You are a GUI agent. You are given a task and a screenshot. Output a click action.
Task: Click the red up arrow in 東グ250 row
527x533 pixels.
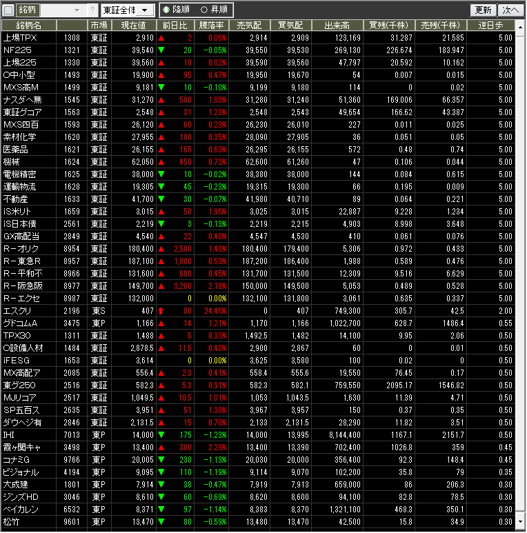[161, 385]
